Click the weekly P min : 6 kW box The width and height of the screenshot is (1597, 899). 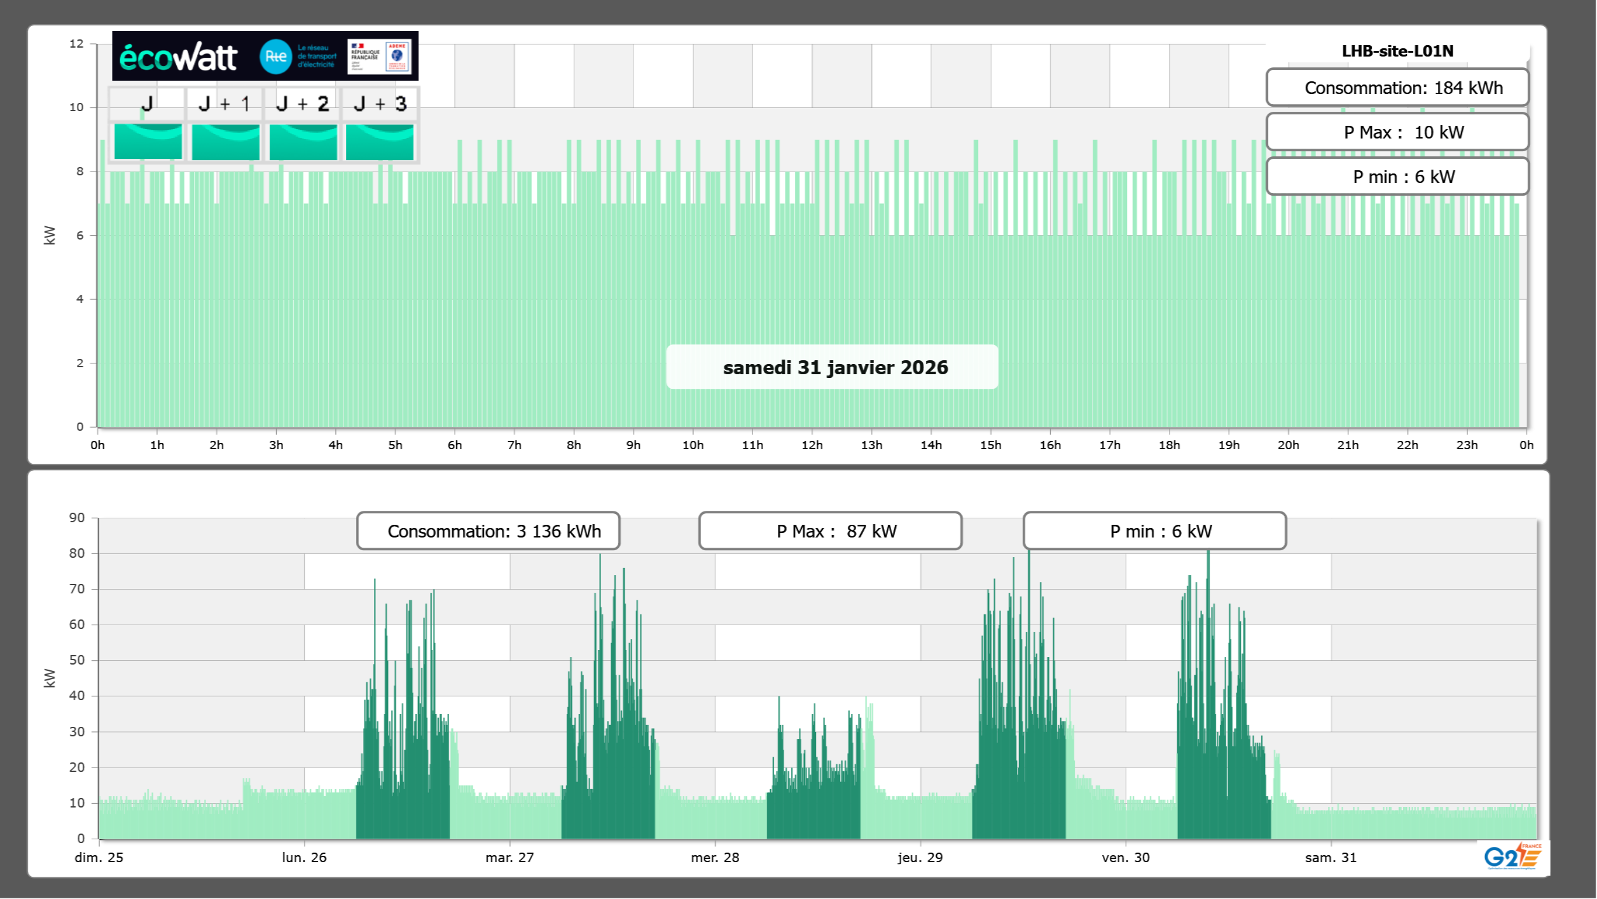tap(1154, 531)
